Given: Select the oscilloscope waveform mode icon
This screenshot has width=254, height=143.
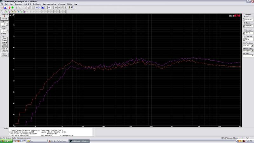Looking at the screenshot, I should [2, 7].
